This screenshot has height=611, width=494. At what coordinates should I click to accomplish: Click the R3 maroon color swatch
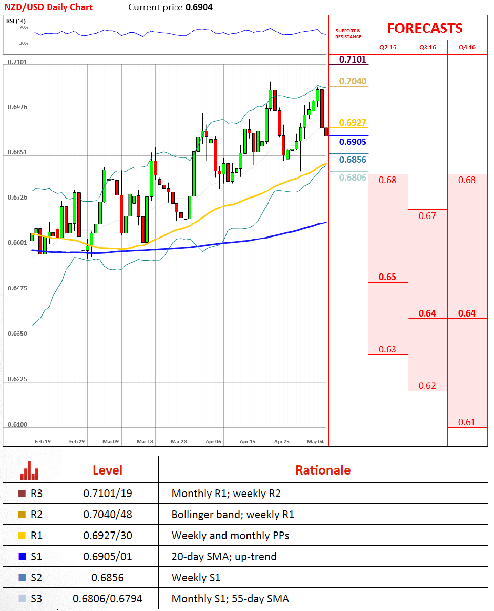[22, 494]
